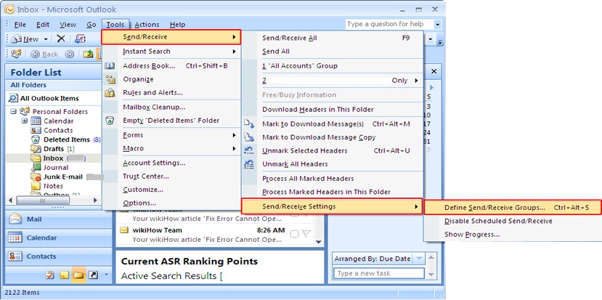Expand the Instant Search submenu

click(171, 52)
